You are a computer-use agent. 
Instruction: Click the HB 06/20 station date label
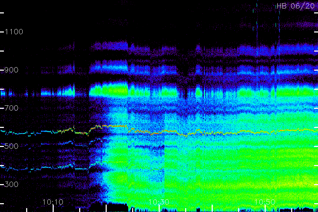tap(296, 6)
